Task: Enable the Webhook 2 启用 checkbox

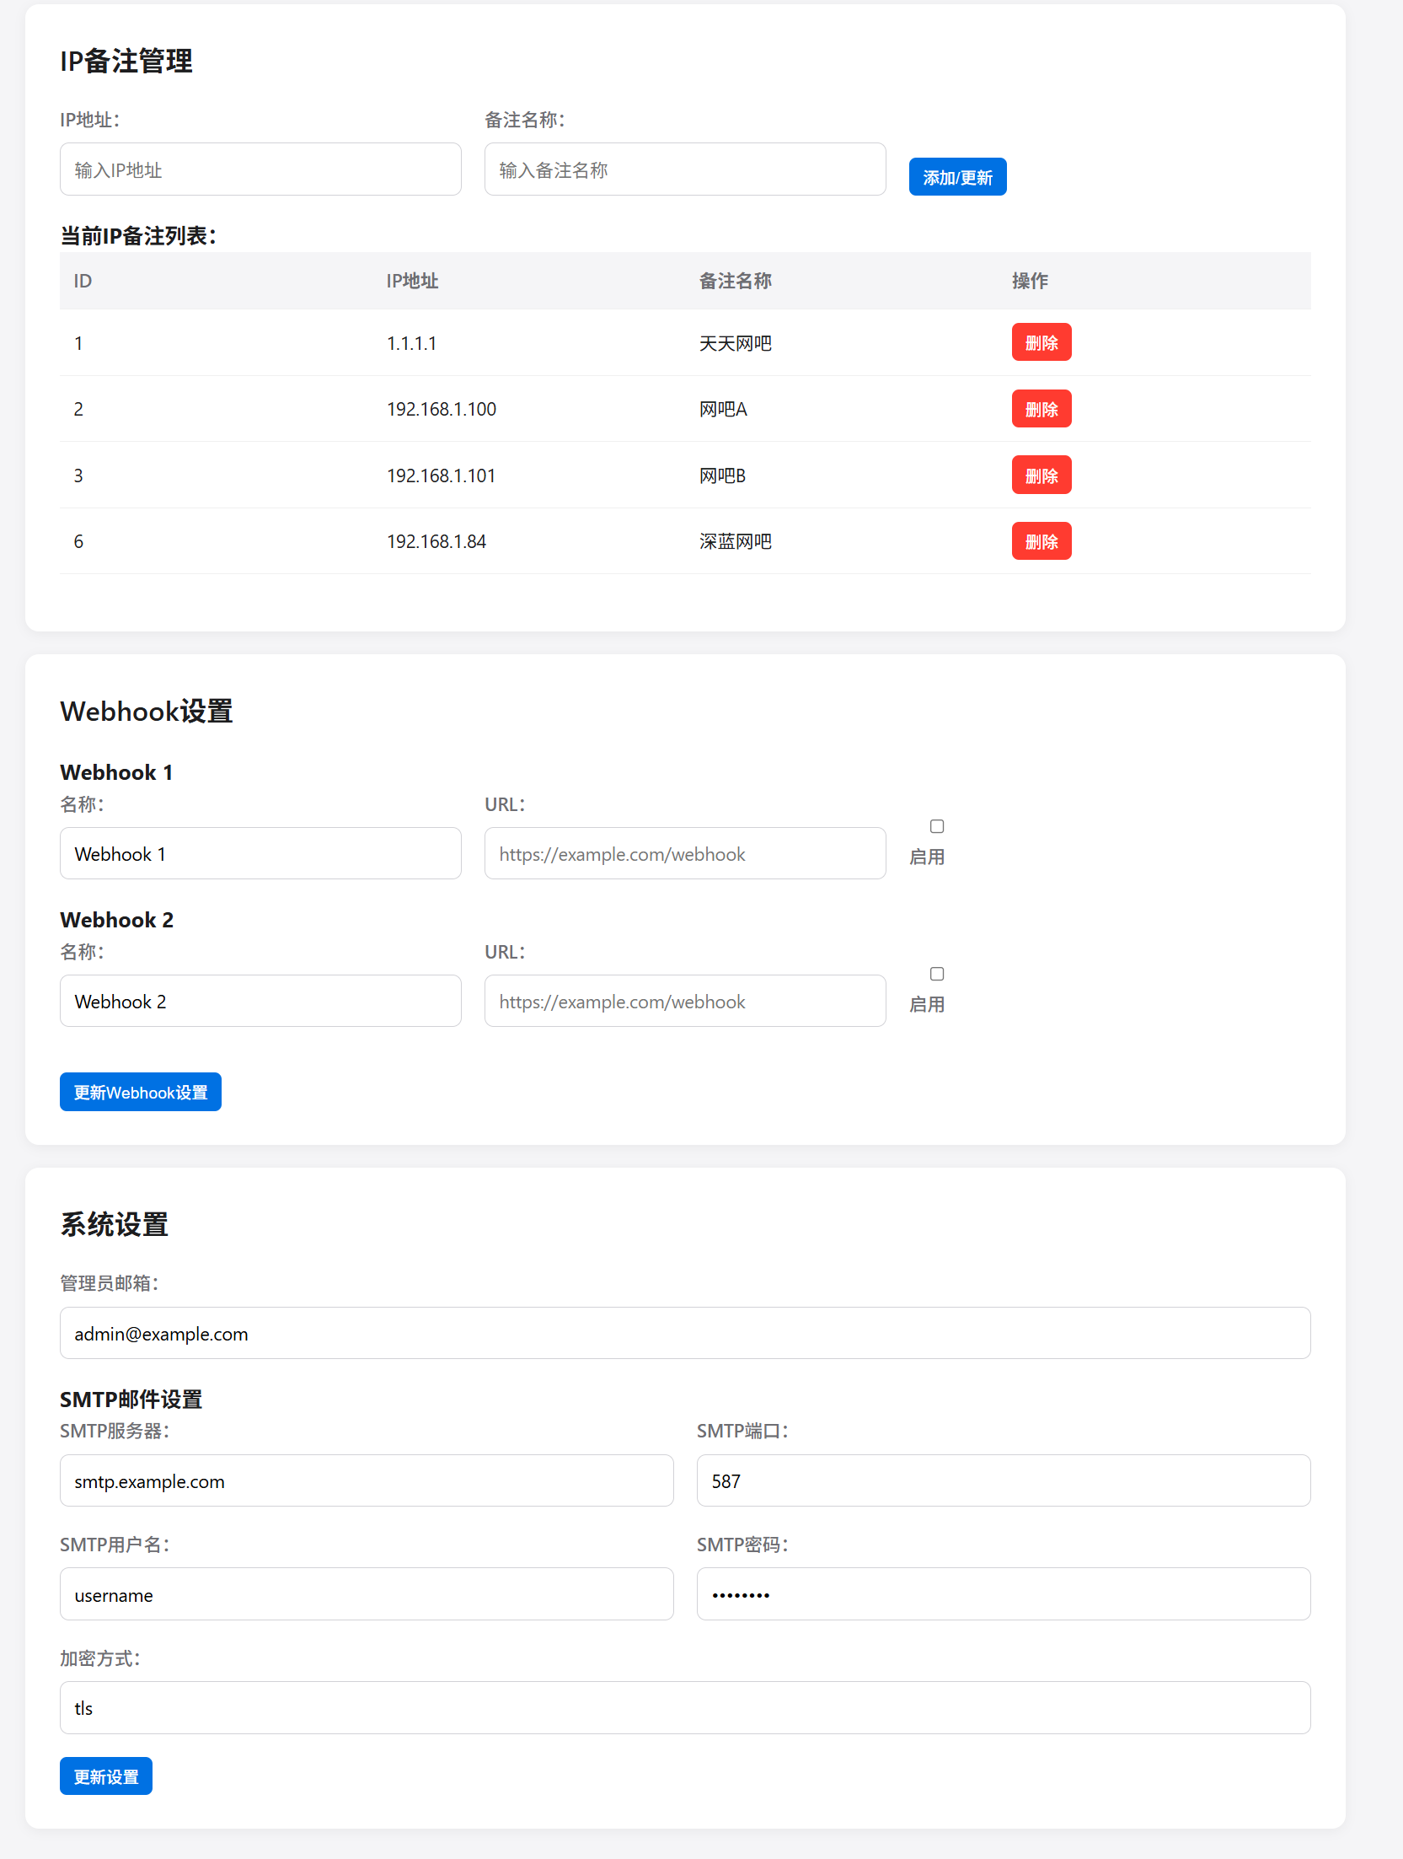Action: [x=936, y=974]
